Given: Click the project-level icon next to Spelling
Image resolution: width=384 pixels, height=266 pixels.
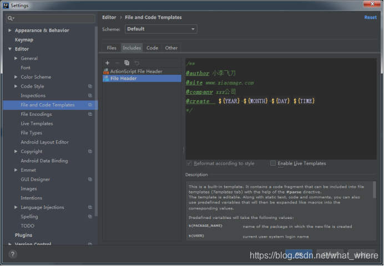Looking at the screenshot, I should pos(90,216).
